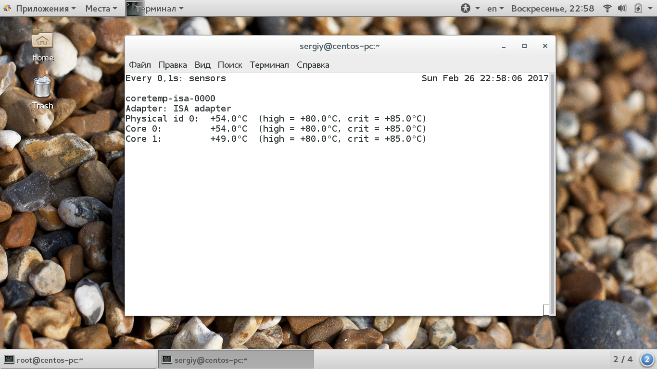Open the Вид menu

[202, 65]
